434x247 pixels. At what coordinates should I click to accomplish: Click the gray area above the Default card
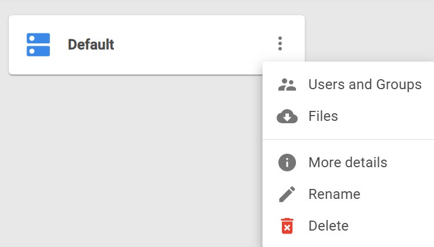click(x=153, y=7)
